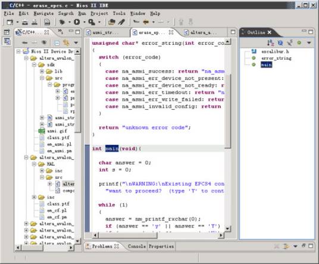Click the Link with Editor icon in navigator
The image size is (319, 264).
pyautogui.click(x=66, y=43)
